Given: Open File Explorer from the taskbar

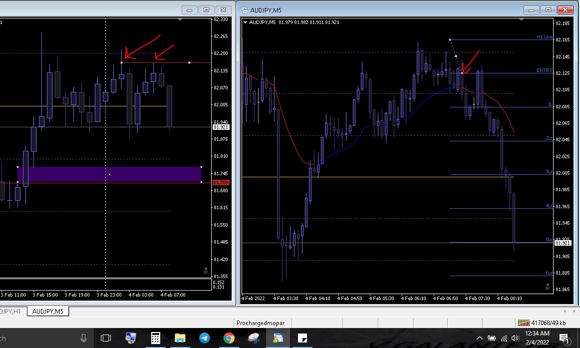Looking at the screenshot, I should [180, 338].
